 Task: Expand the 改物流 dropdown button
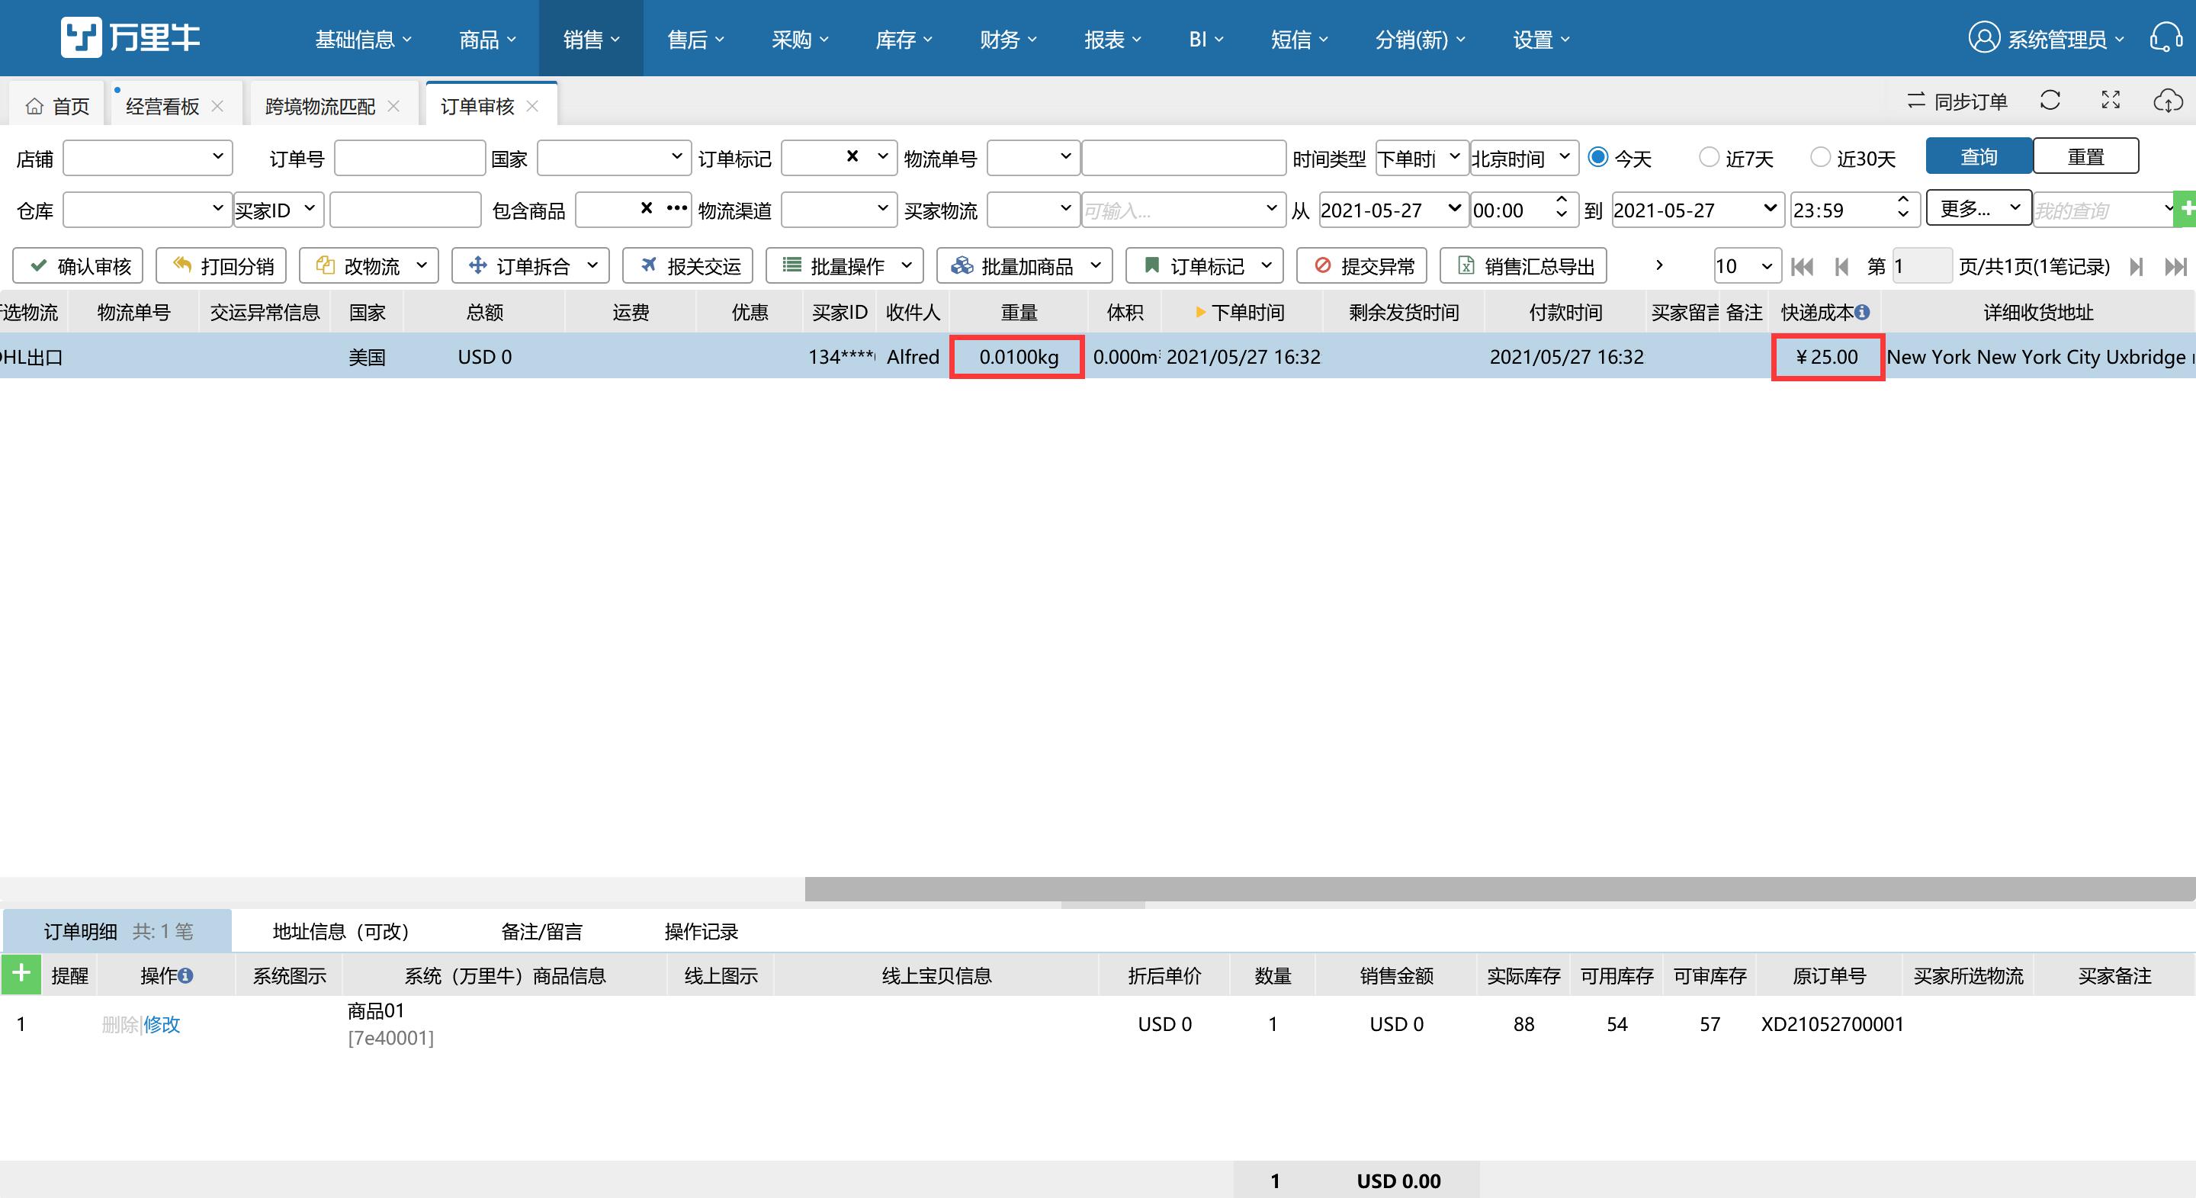421,266
